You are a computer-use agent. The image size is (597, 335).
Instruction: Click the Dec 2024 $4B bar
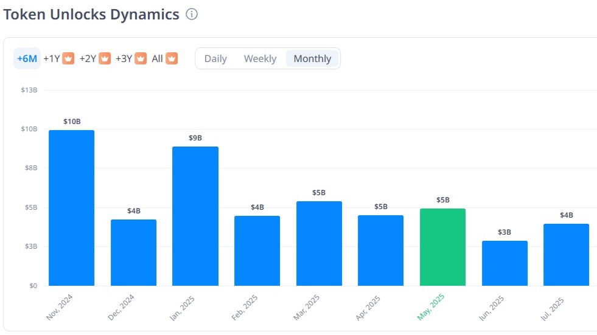(x=133, y=252)
